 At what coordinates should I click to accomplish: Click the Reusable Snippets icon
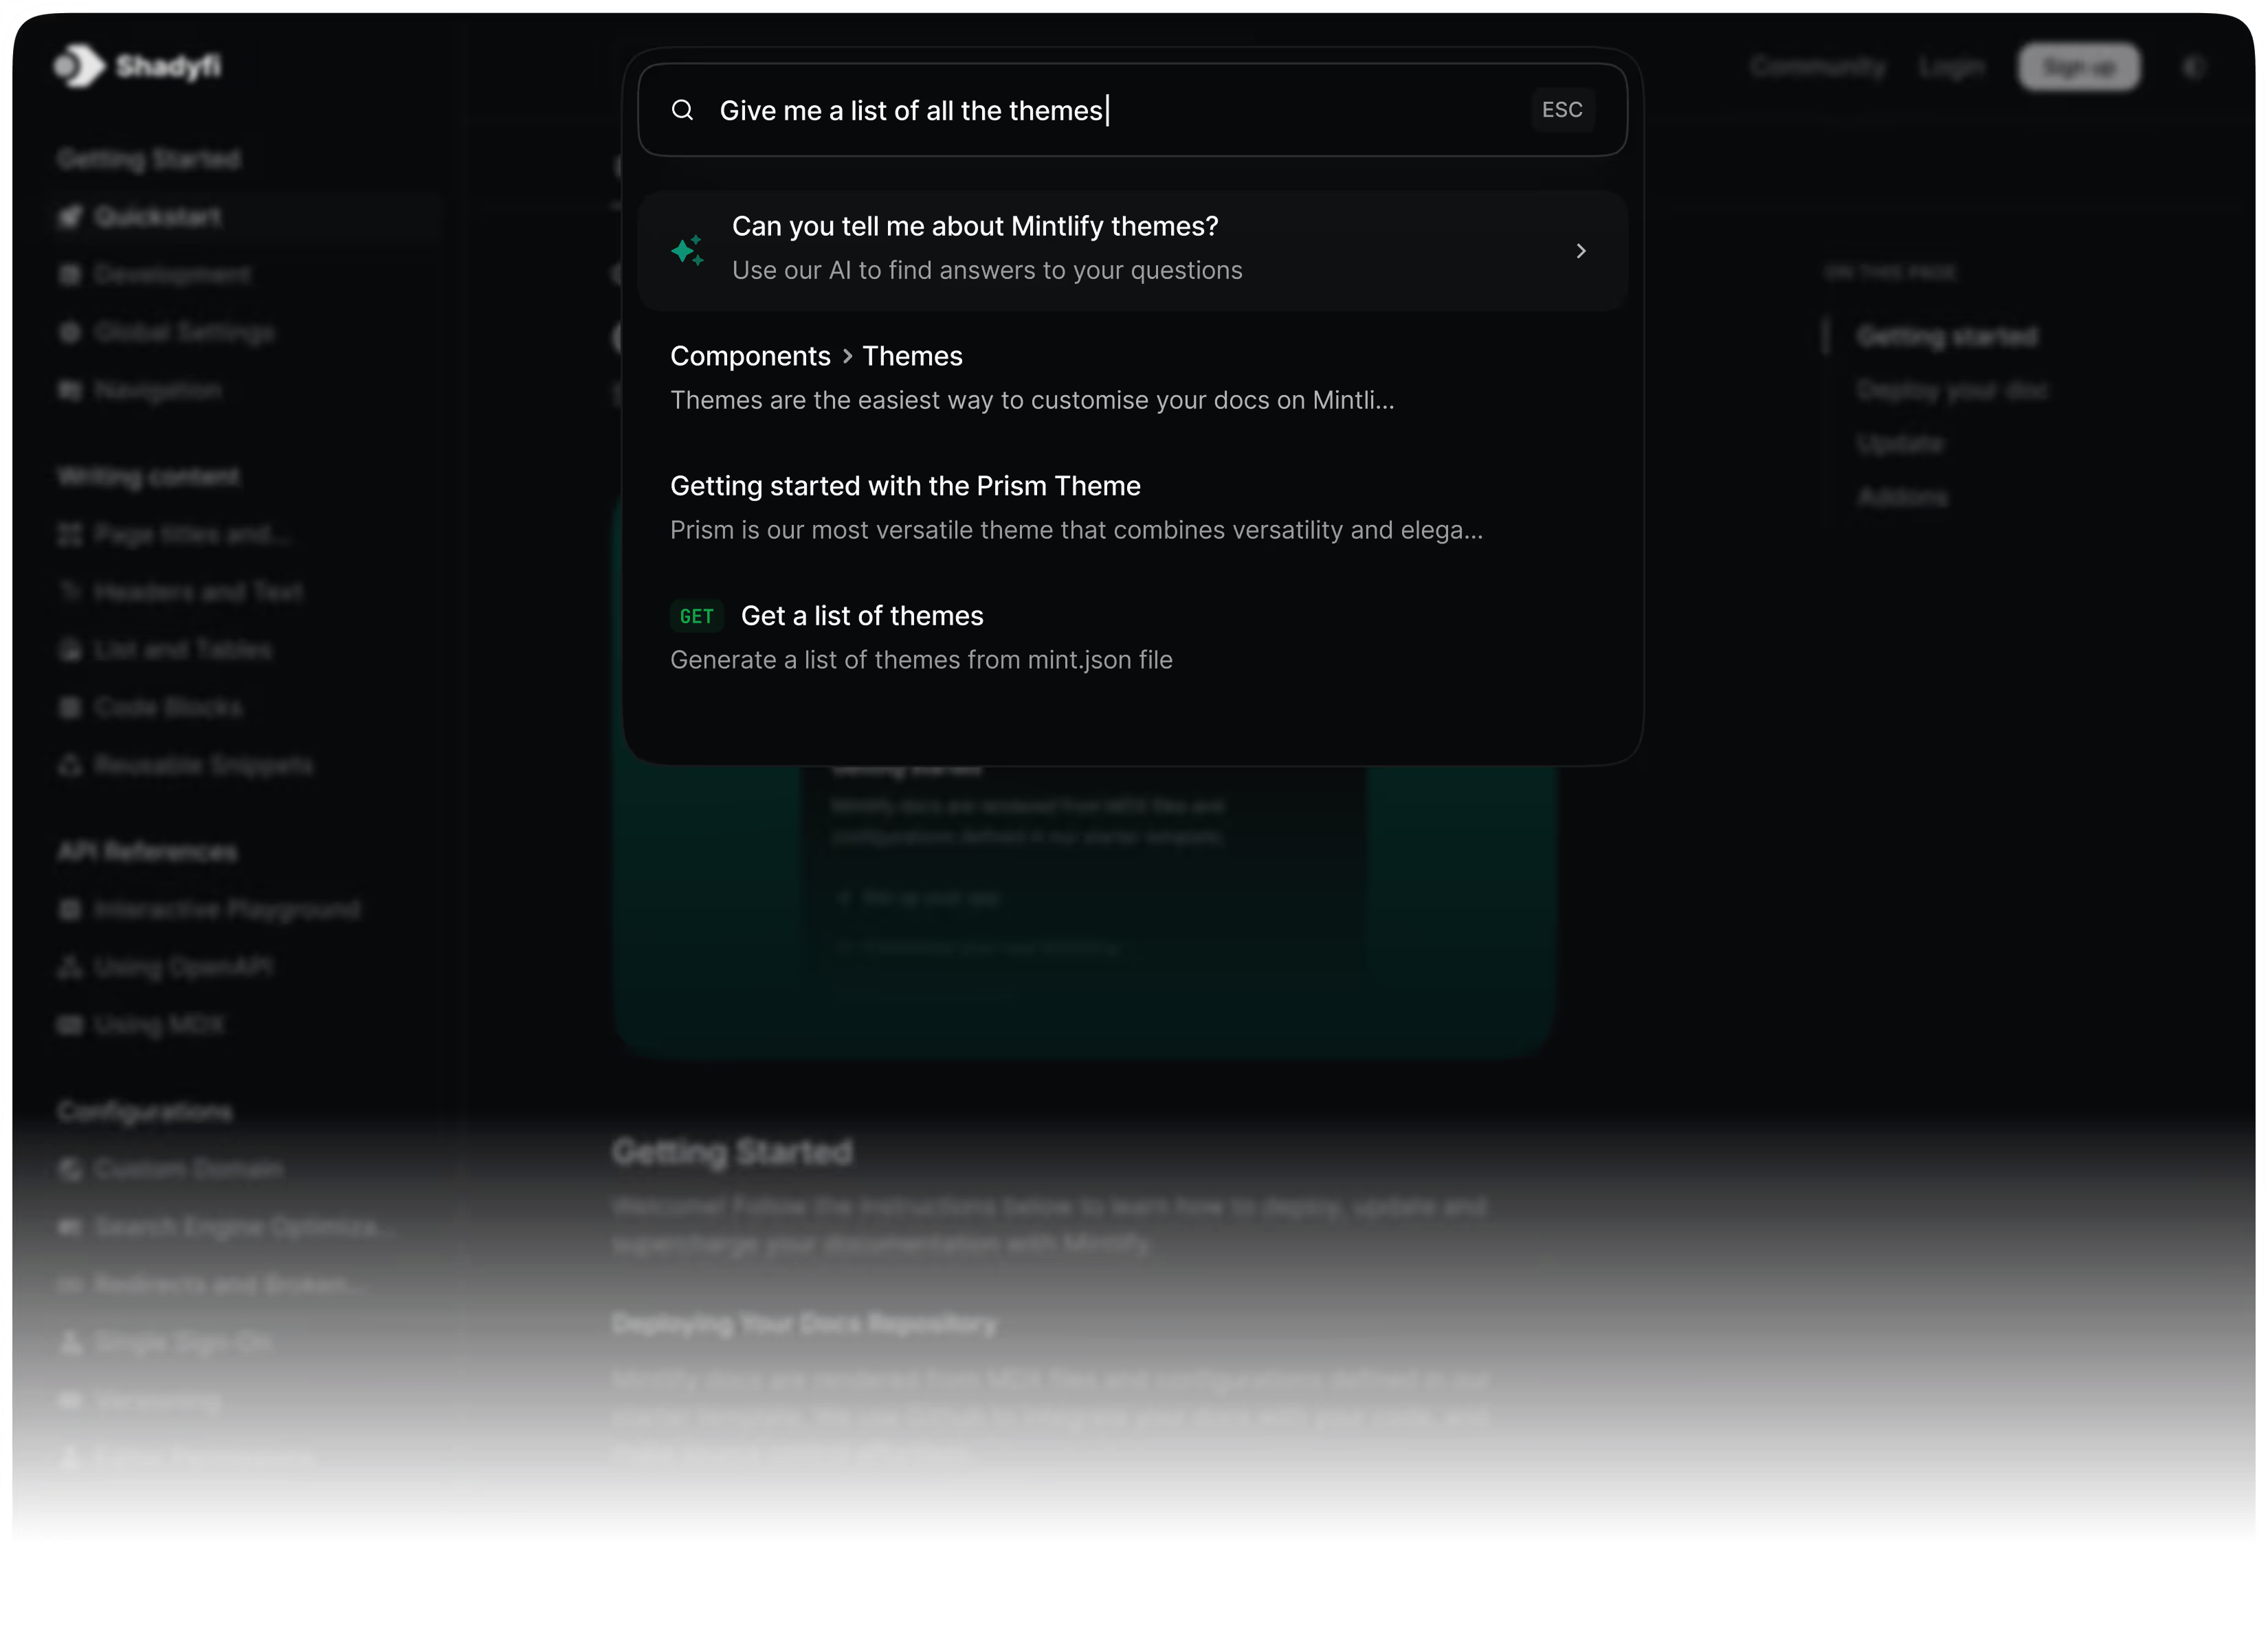coord(70,765)
